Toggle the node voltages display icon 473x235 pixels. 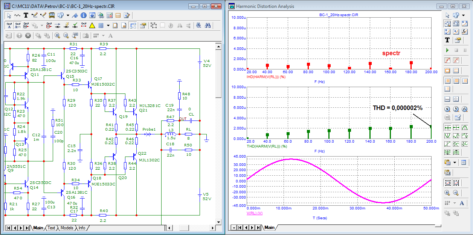click(49, 26)
